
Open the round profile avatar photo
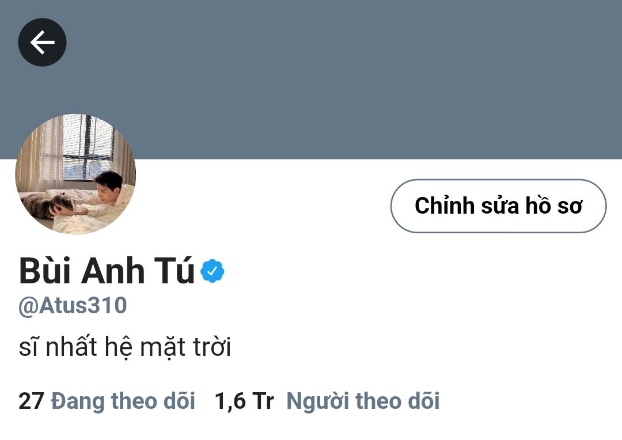click(x=75, y=174)
